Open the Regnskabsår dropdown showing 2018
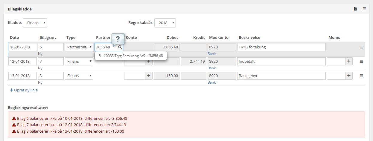 [165, 23]
